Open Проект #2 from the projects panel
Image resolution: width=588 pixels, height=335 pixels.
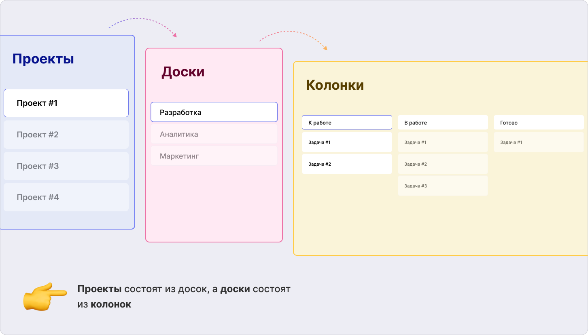(x=66, y=135)
